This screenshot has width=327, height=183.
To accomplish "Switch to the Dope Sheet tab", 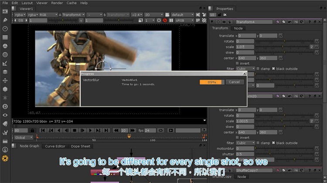I will pos(81,146).
